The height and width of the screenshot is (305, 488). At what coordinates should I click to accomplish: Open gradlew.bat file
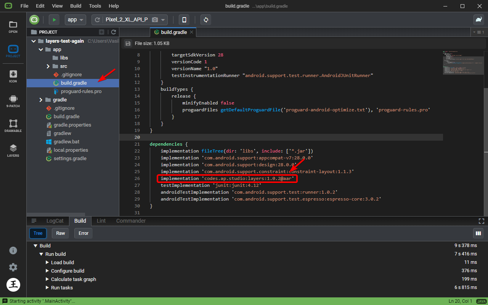coord(66,142)
